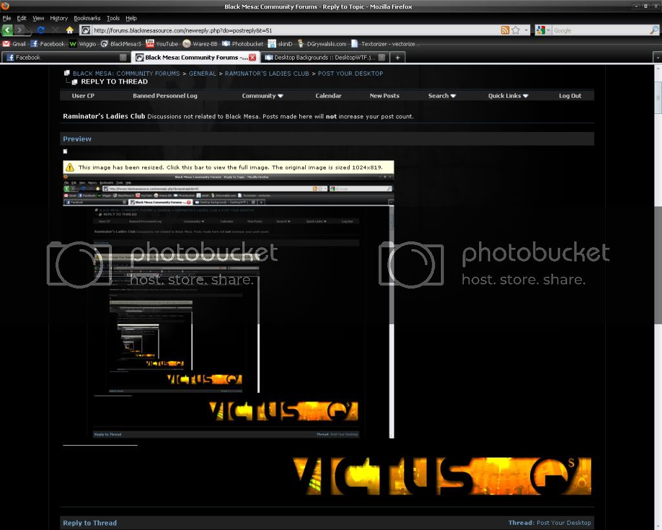
Task: Open the Gmail bookmark
Action: [14, 44]
